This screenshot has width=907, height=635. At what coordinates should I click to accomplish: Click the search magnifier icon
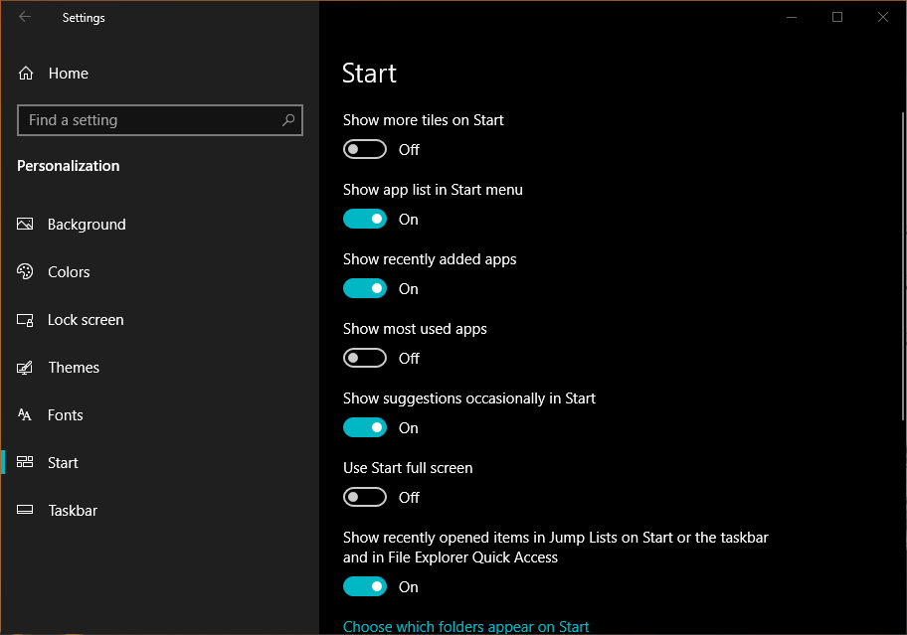(288, 120)
